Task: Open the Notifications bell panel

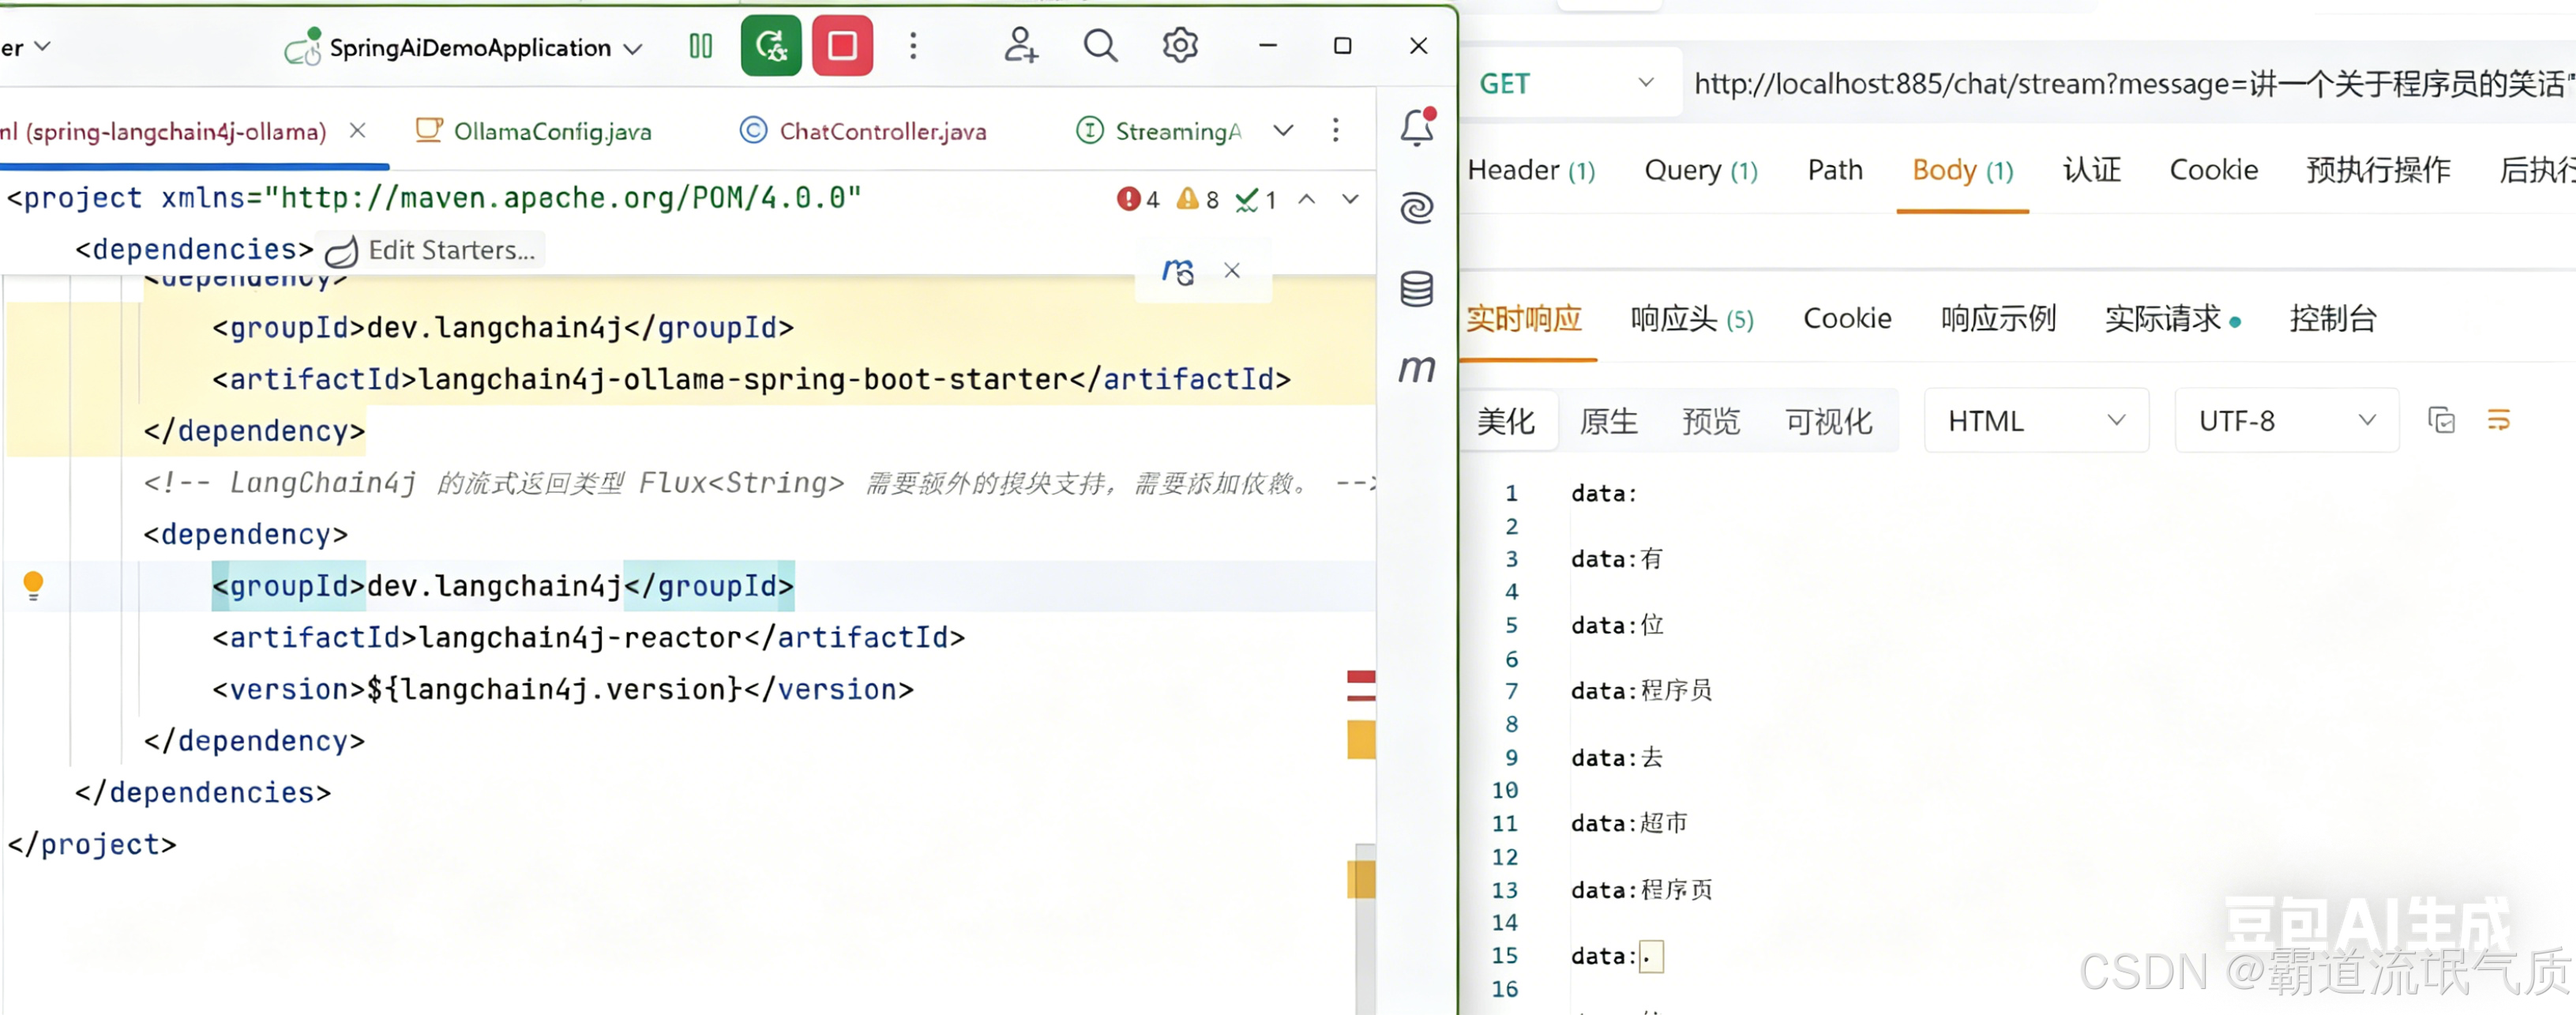Action: (1416, 129)
